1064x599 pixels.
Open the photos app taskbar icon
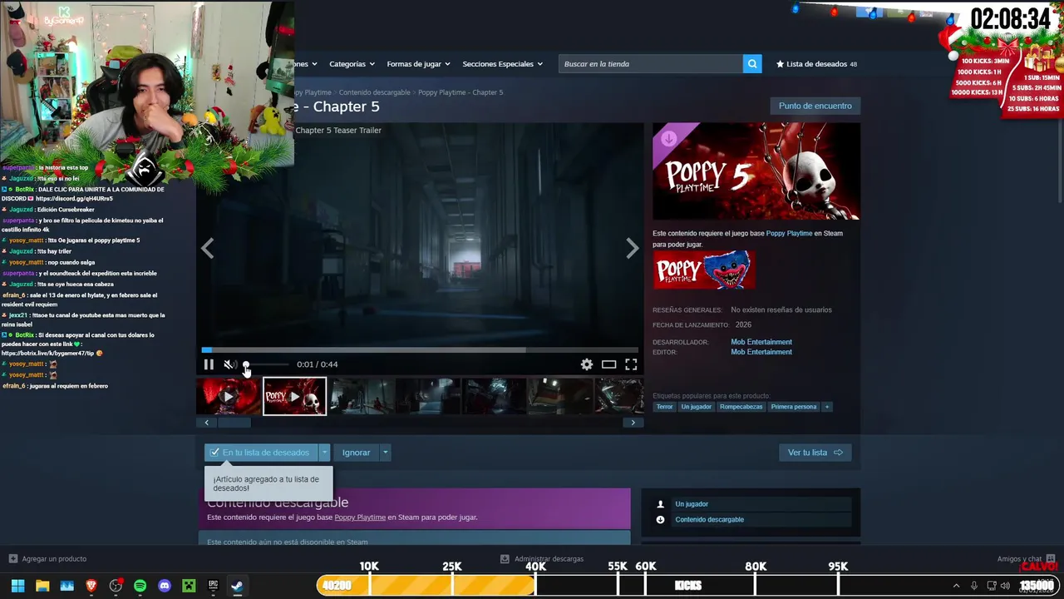point(66,586)
